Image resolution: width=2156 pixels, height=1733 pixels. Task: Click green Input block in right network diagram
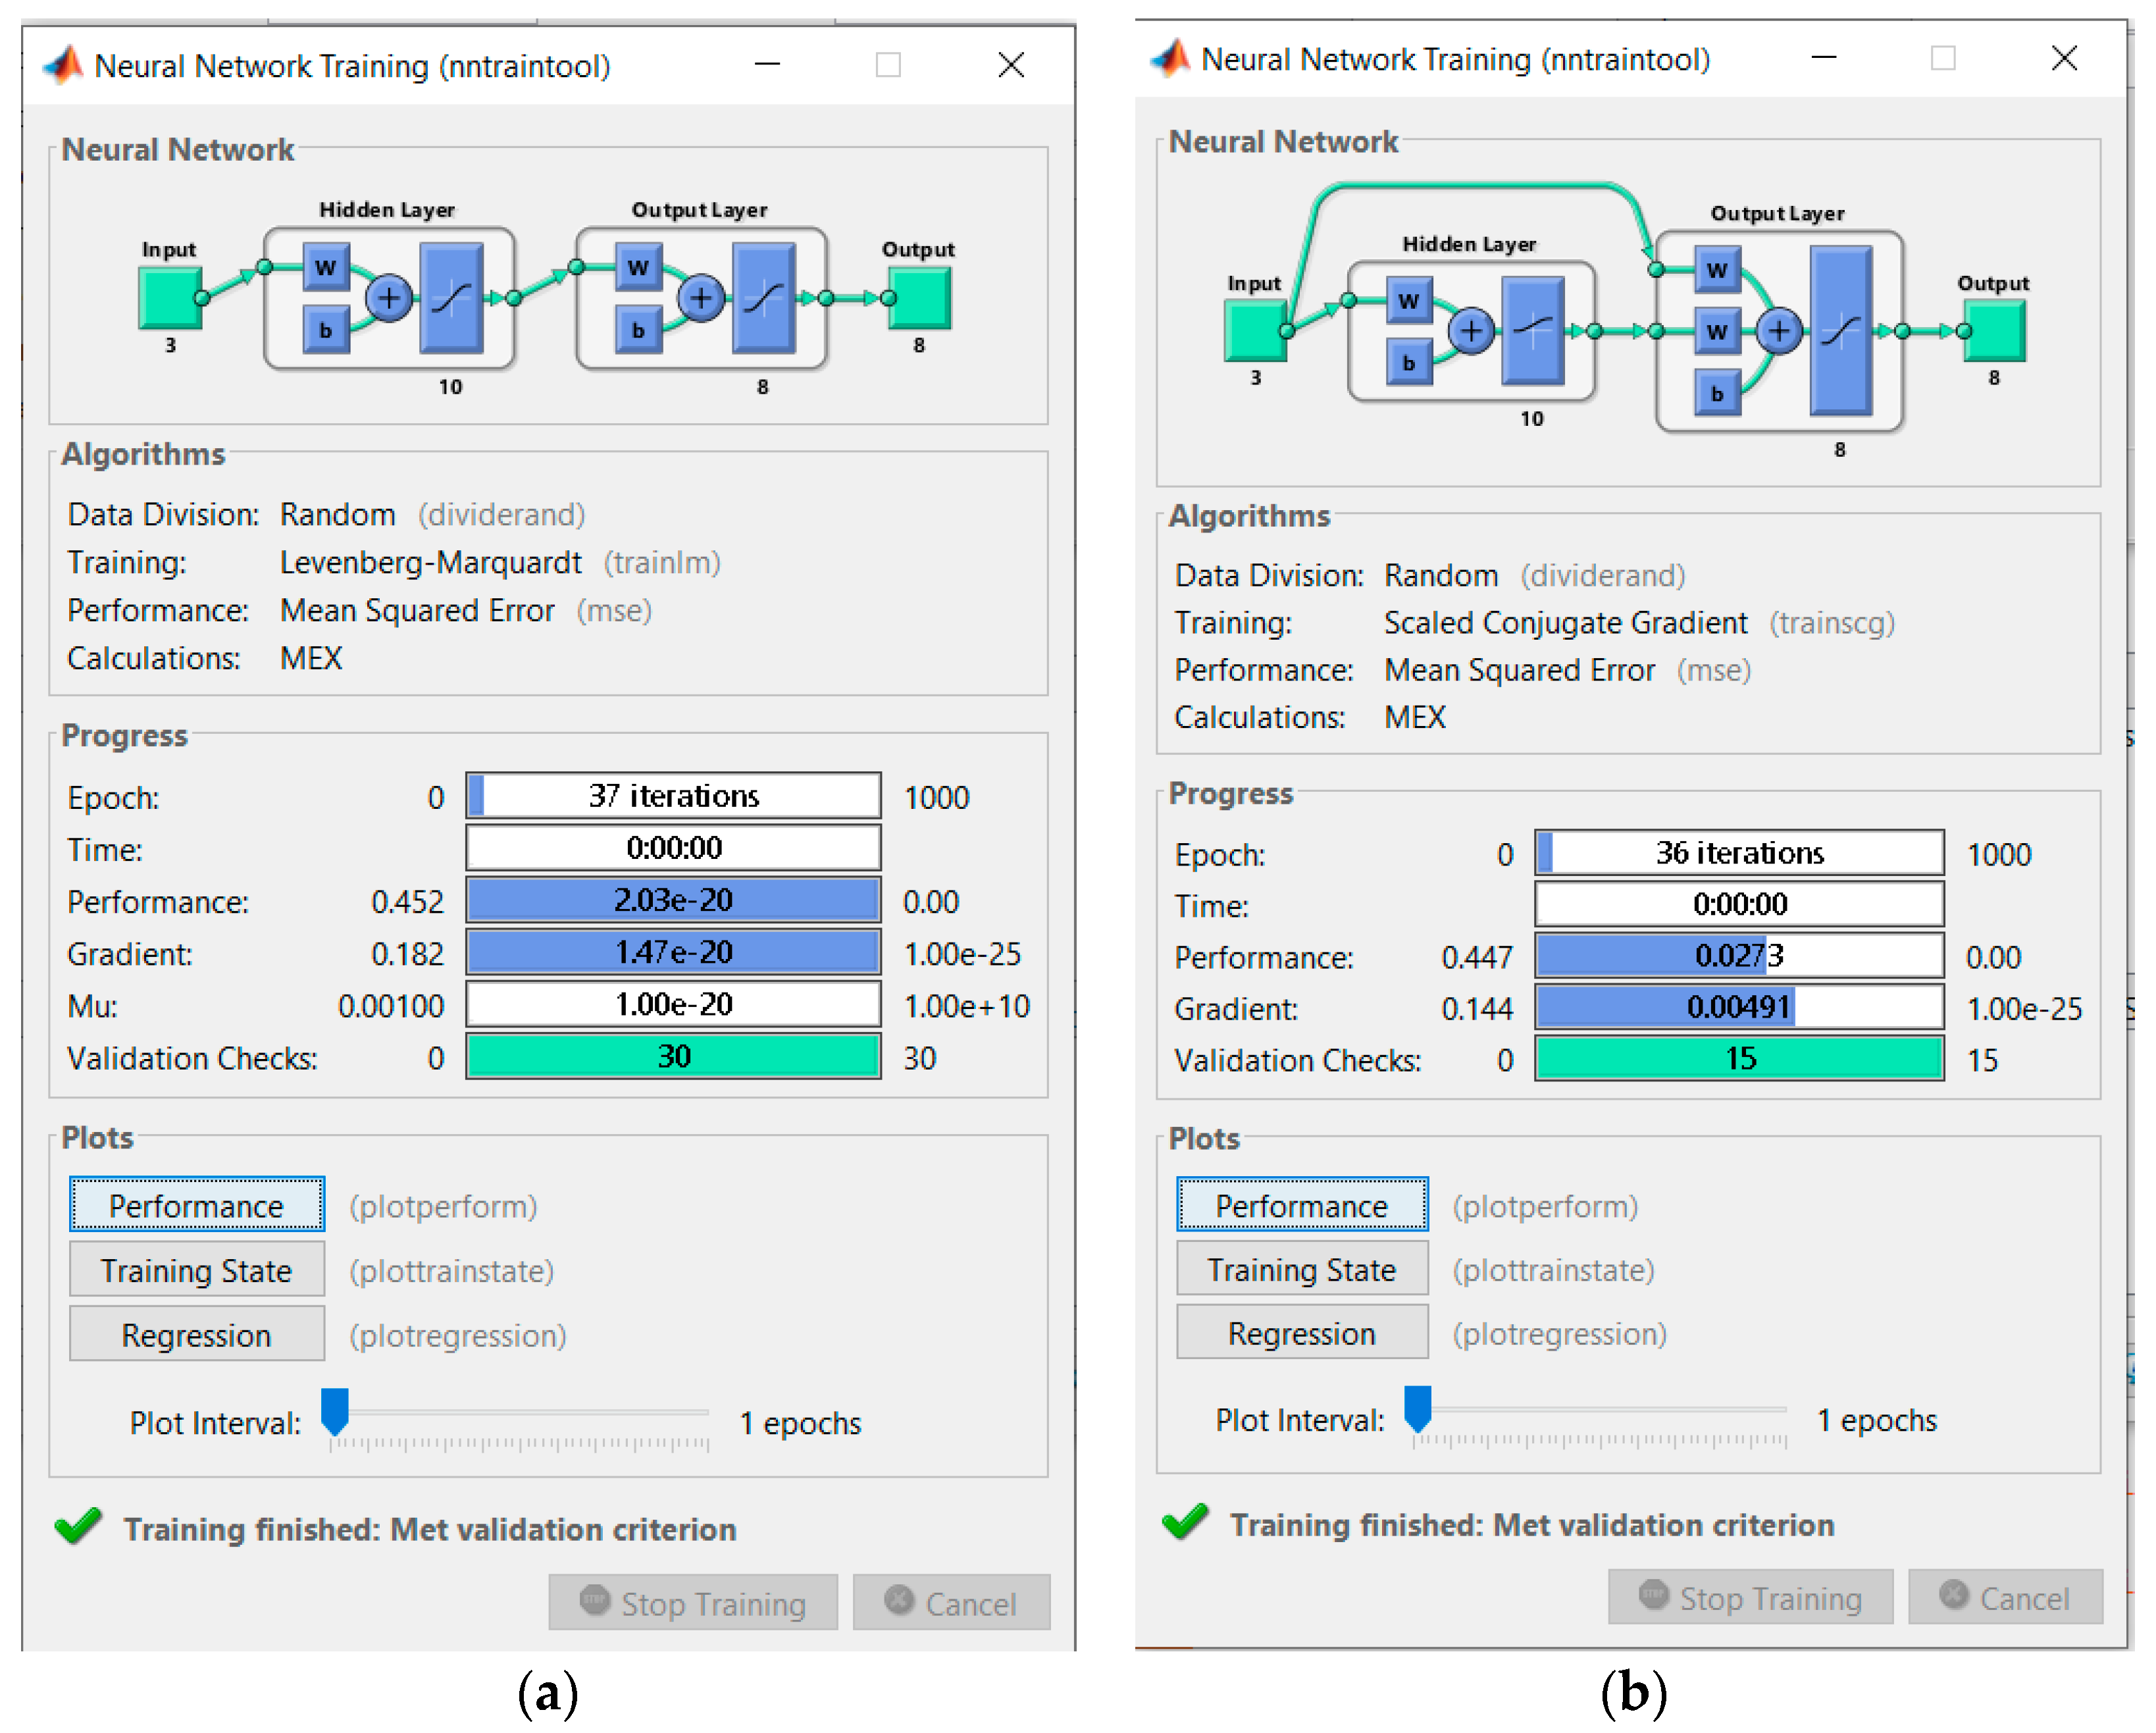coord(1256,331)
